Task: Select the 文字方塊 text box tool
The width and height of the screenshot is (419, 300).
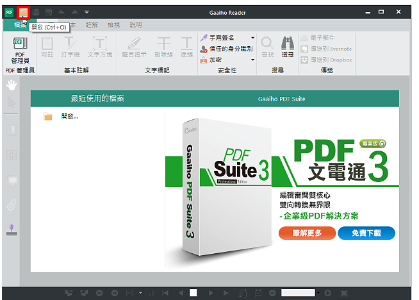Action: tap(100, 47)
